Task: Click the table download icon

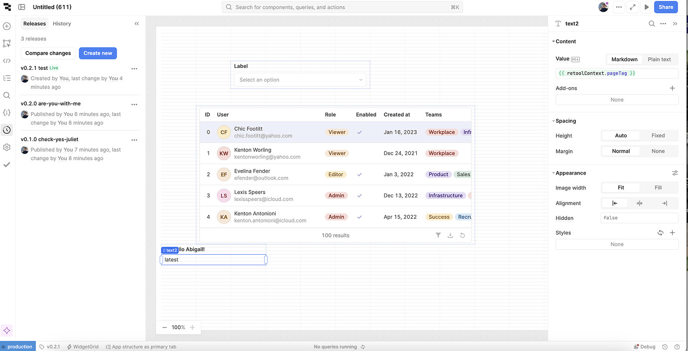Action: pos(450,235)
